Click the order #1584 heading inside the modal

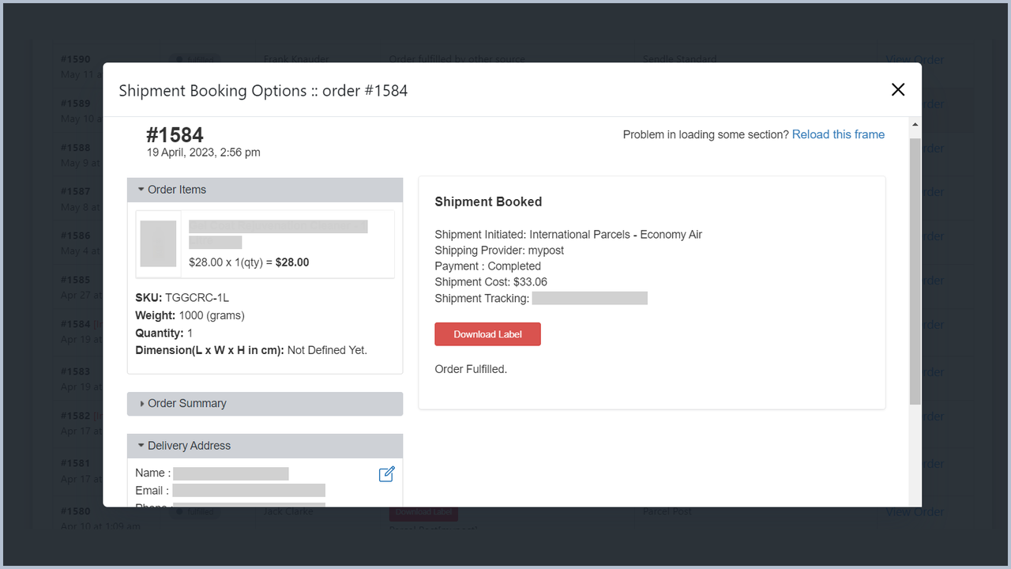175,135
